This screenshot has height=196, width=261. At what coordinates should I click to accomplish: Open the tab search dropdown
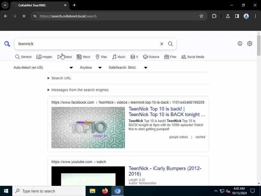[5, 5]
